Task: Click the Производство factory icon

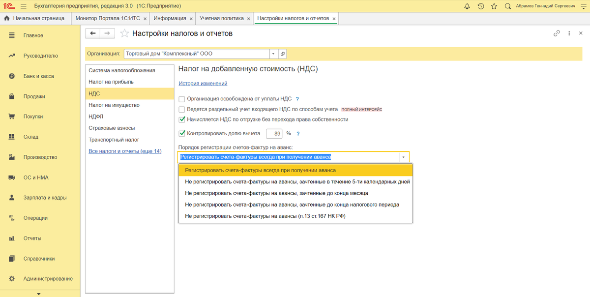Action: (x=12, y=157)
